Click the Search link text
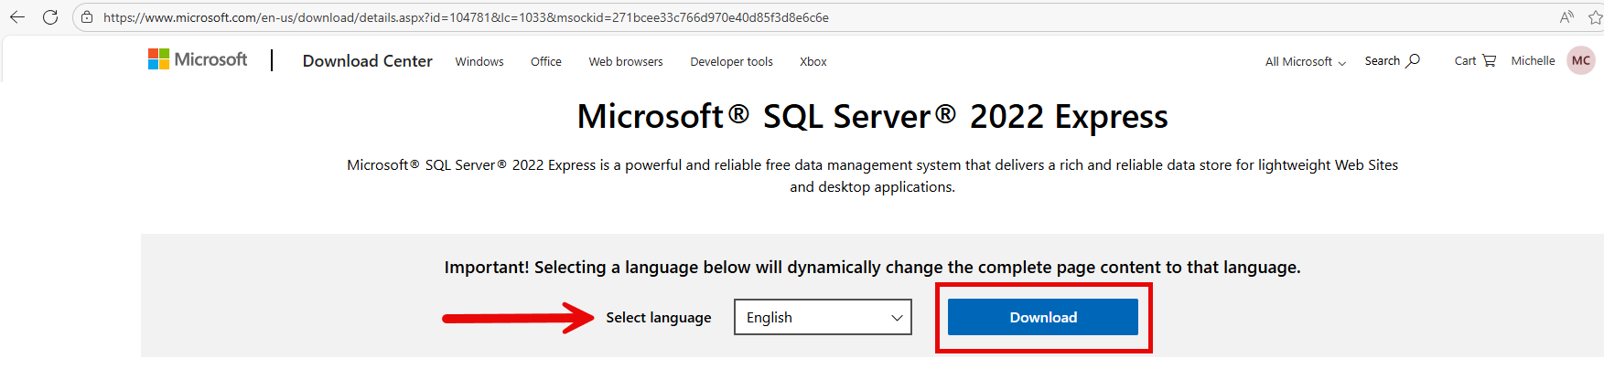The height and width of the screenshot is (369, 1604). click(x=1383, y=60)
